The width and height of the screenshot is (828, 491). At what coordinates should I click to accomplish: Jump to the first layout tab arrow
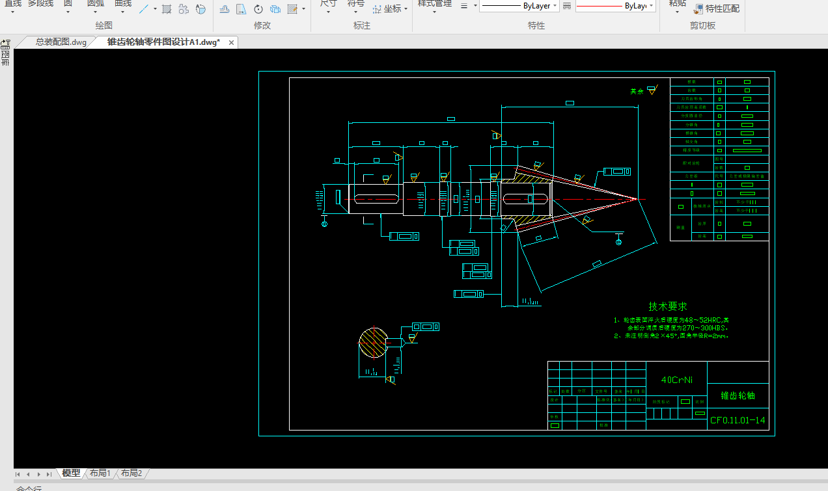pos(18,474)
